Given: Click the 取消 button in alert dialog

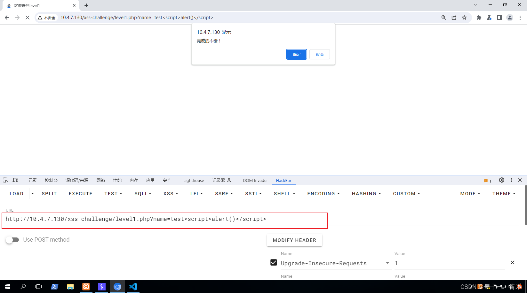Looking at the screenshot, I should pyautogui.click(x=320, y=54).
